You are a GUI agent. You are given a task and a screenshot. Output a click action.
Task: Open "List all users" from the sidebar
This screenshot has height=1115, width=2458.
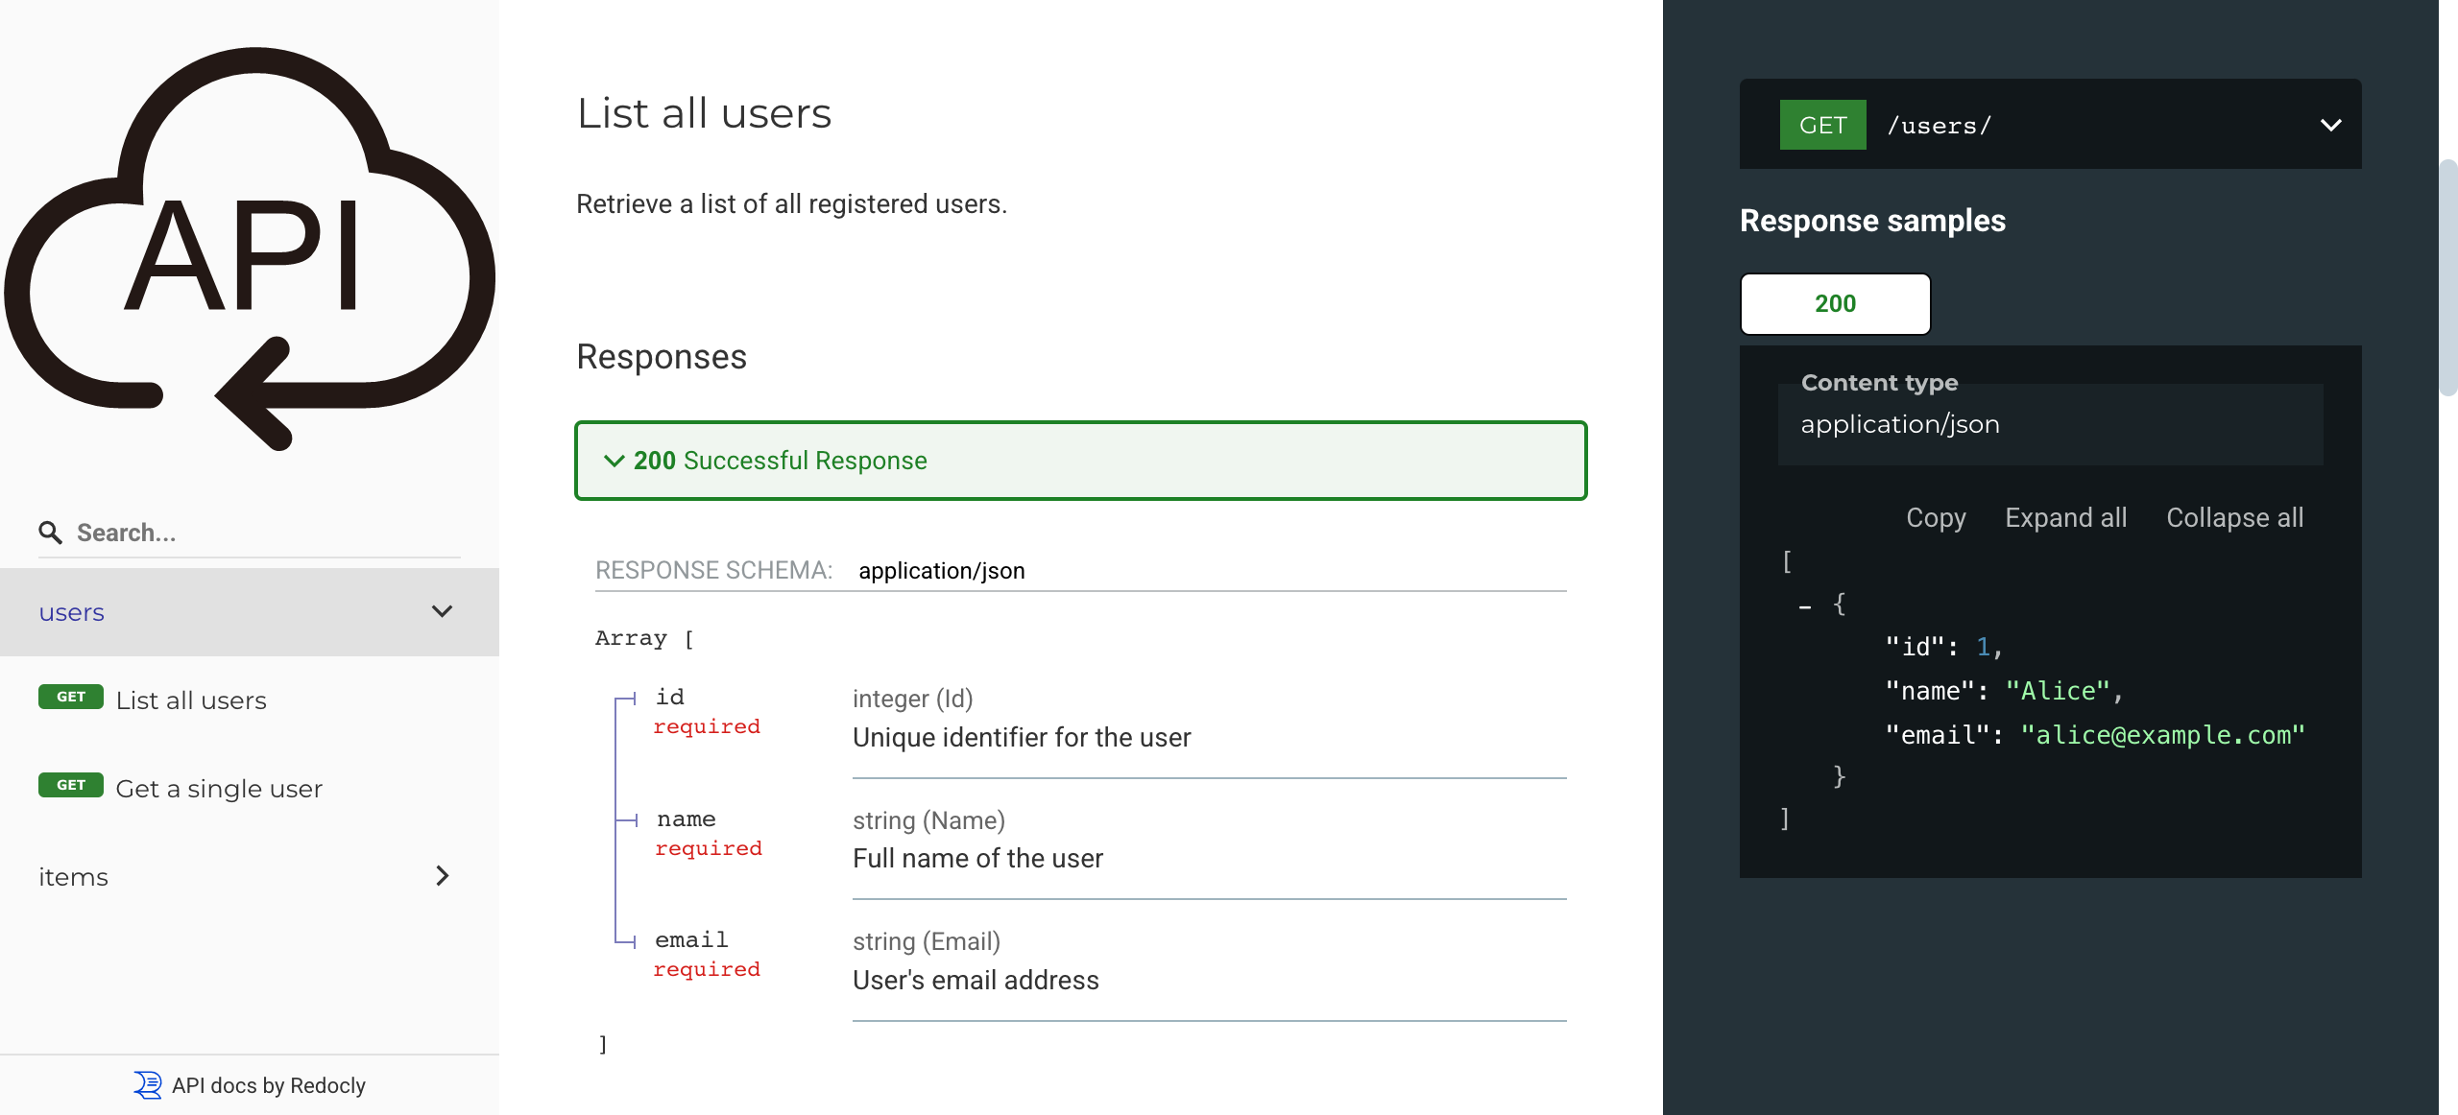point(190,700)
